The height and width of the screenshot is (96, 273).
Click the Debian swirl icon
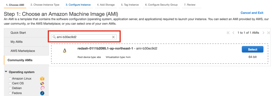(42, 88)
